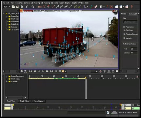Click the grey record circle under the viewer
Image resolution: width=141 pixels, height=118 pixels.
pos(22,71)
